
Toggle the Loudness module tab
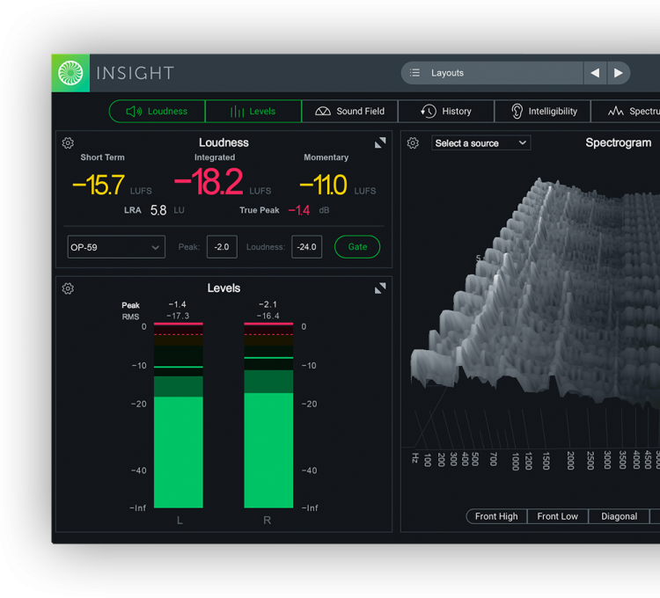pyautogui.click(x=157, y=112)
